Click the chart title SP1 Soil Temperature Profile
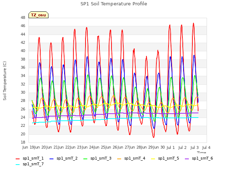The image size is (228, 171). [114, 4]
